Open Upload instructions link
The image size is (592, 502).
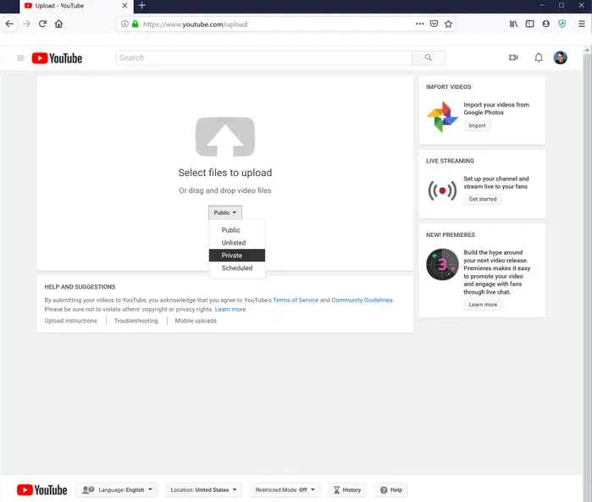tap(70, 321)
